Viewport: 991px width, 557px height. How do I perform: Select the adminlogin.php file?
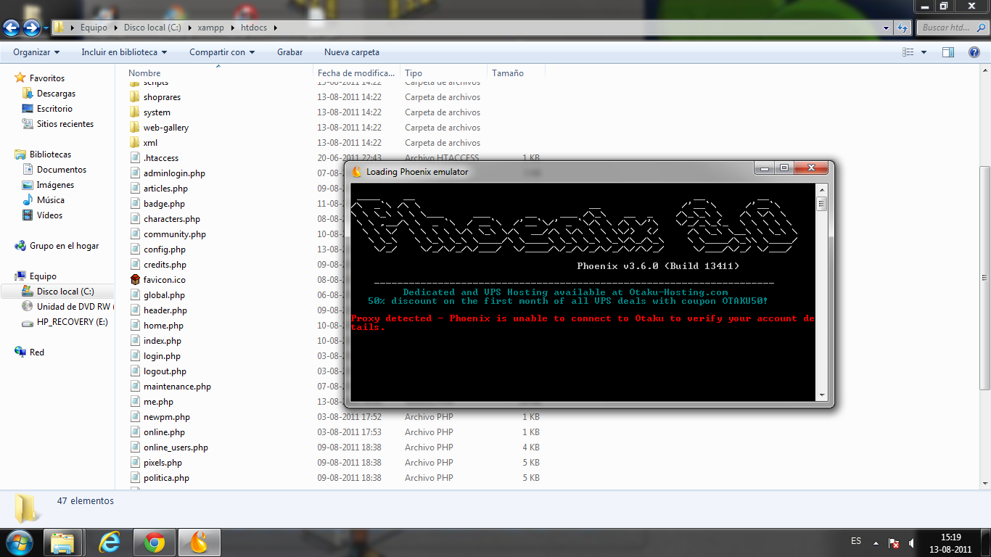[x=174, y=174]
